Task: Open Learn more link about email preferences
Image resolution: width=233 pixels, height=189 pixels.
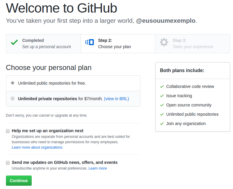Action: (x=98, y=168)
